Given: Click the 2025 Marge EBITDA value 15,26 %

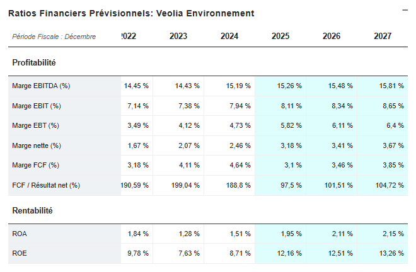Looking at the screenshot, I should 289,86.
